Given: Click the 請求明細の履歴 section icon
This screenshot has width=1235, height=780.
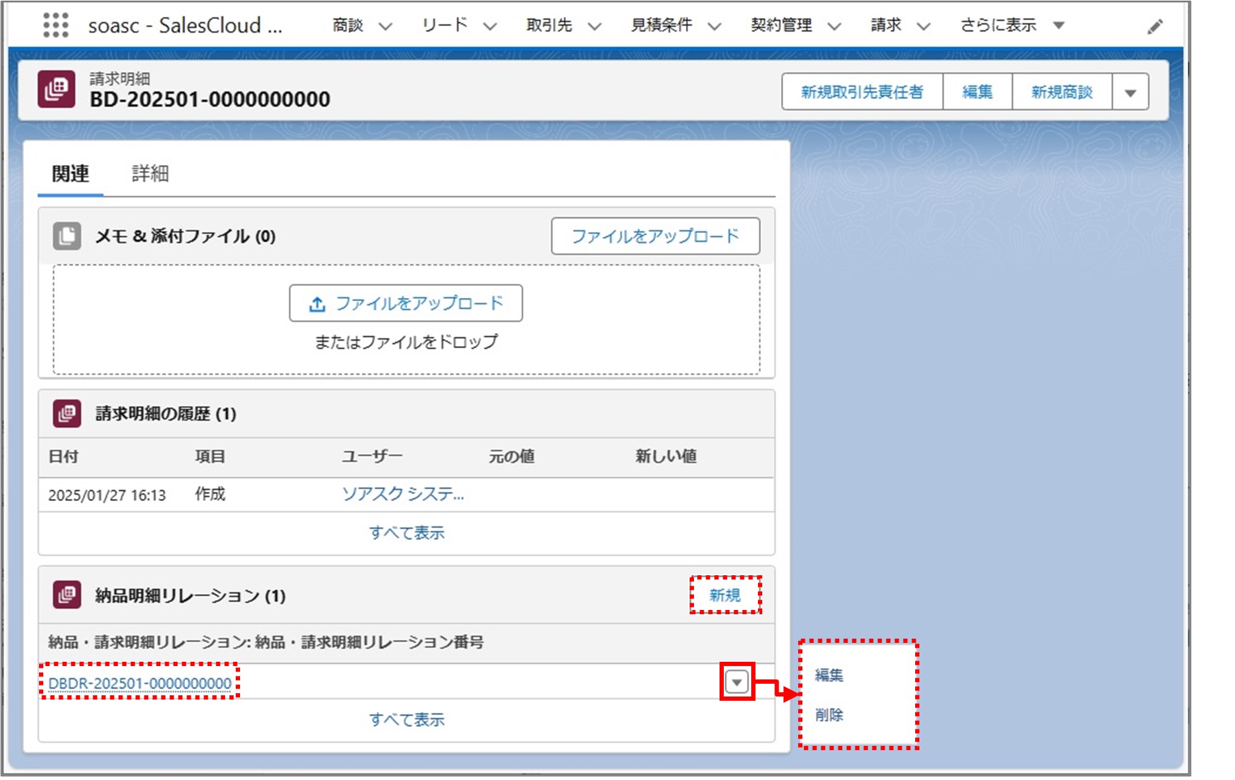Looking at the screenshot, I should click(67, 414).
